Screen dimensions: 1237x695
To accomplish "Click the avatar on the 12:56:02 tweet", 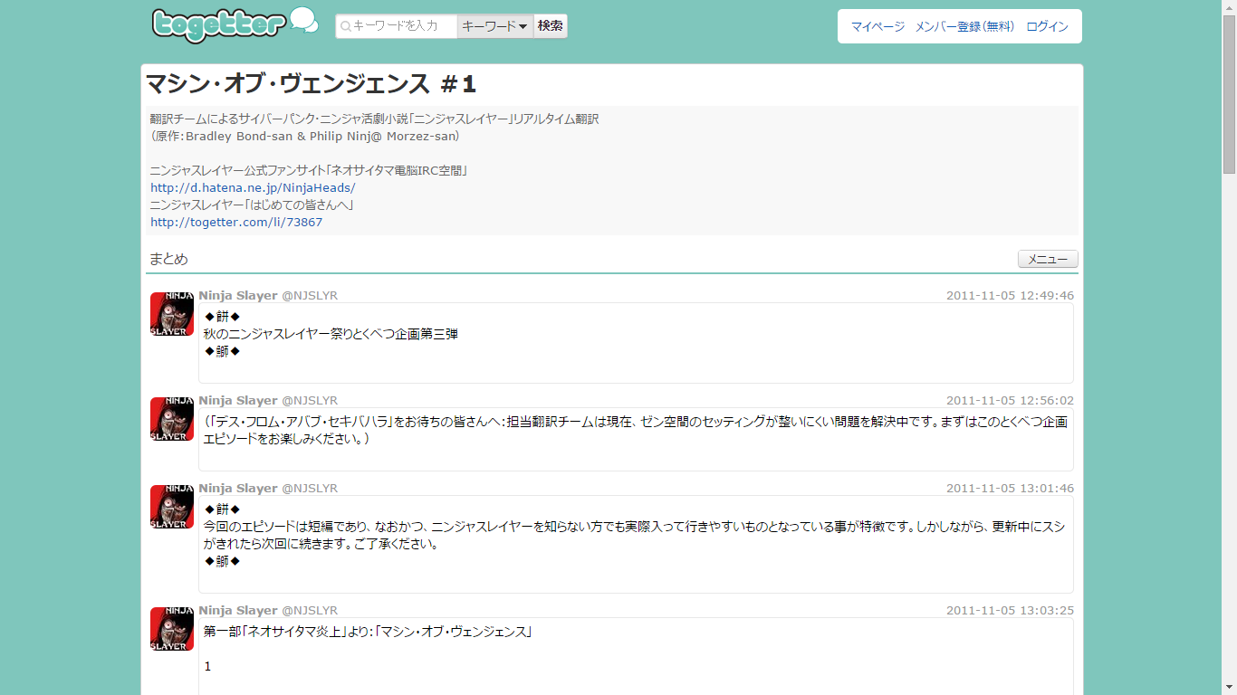I will click(171, 418).
